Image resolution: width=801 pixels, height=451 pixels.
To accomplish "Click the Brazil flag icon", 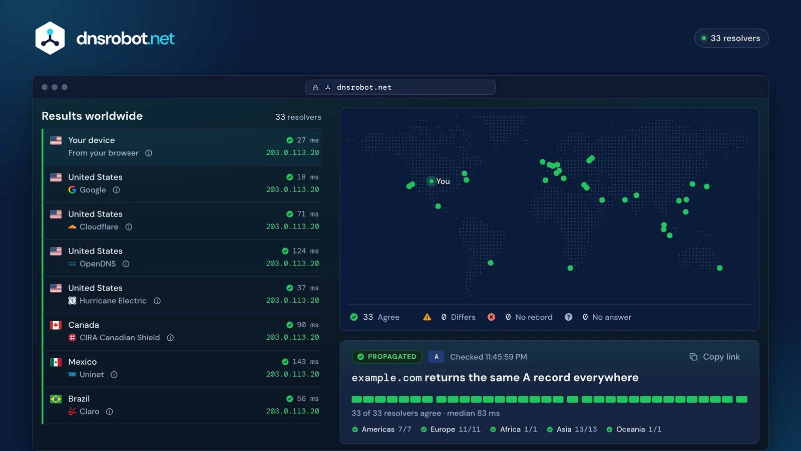I will pos(56,399).
